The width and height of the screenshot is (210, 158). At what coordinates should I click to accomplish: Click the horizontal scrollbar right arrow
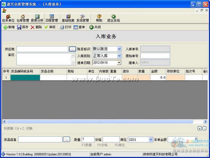tap(205, 122)
